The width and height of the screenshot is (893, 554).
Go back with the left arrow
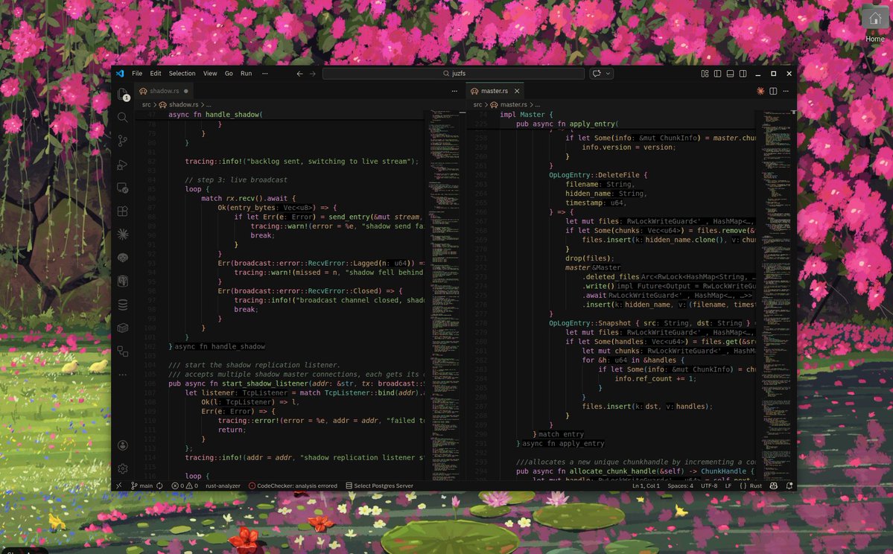click(299, 74)
